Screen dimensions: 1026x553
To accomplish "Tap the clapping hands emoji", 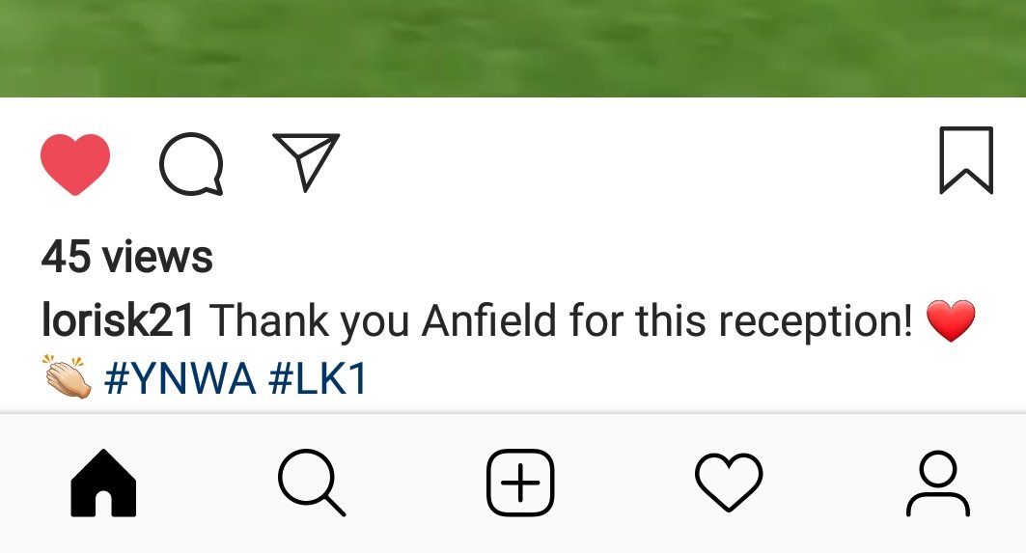I will tap(67, 377).
